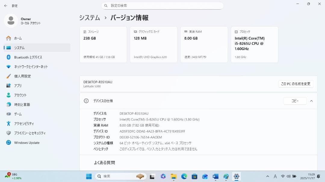Click the デバイスの仕様 info icon
Screen dimensions: 325x182
pos(85,101)
